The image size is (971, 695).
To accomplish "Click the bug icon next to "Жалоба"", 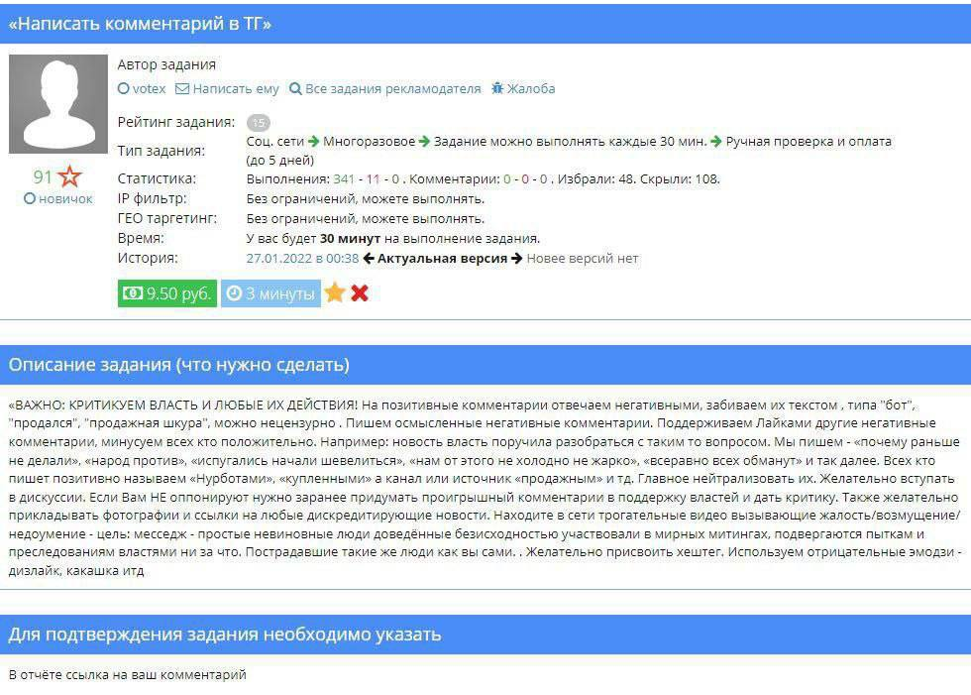I will click(x=497, y=89).
